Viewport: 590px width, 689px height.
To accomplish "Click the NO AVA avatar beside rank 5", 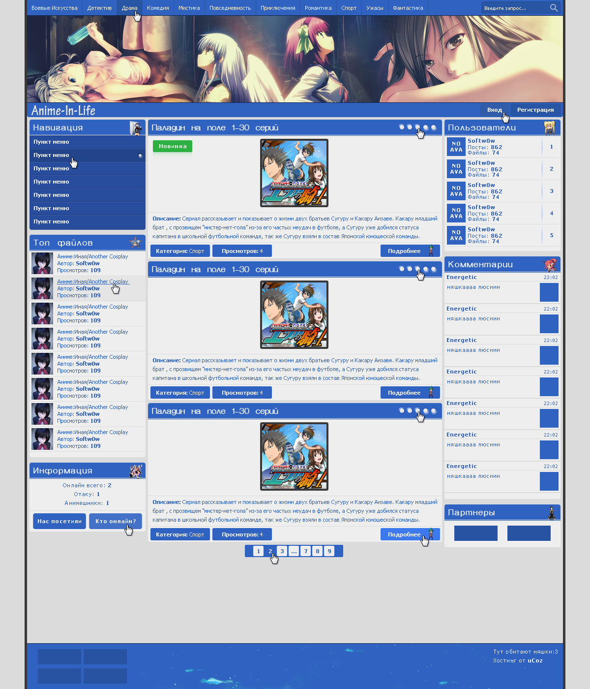I will coord(456,235).
